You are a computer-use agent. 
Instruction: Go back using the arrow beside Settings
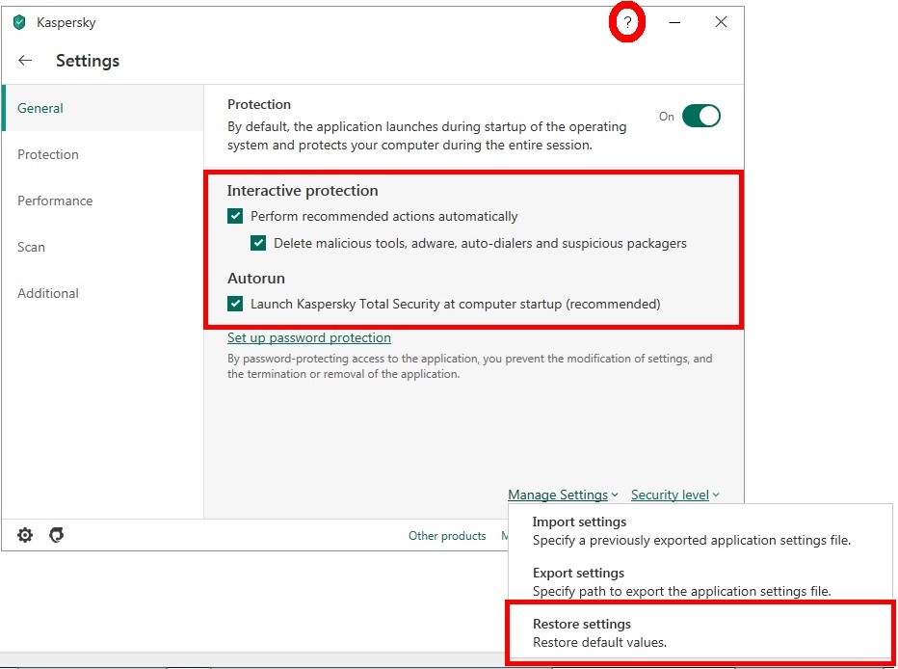pyautogui.click(x=25, y=60)
